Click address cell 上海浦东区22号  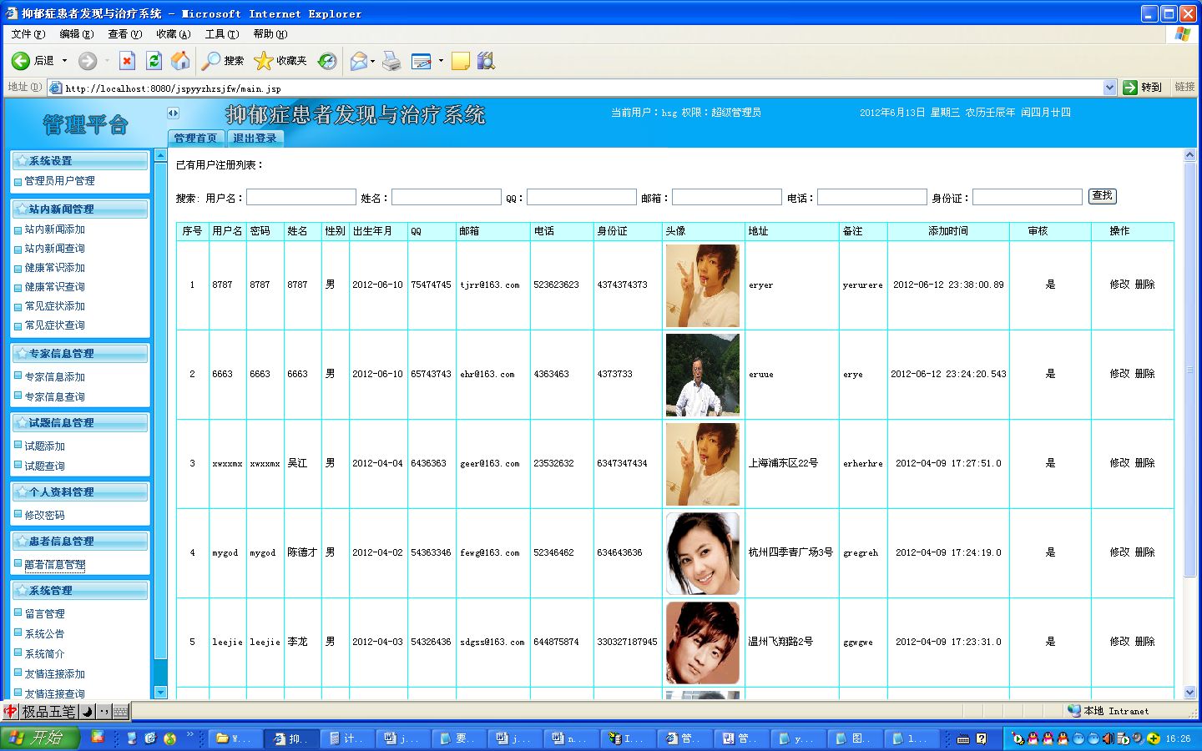783,463
